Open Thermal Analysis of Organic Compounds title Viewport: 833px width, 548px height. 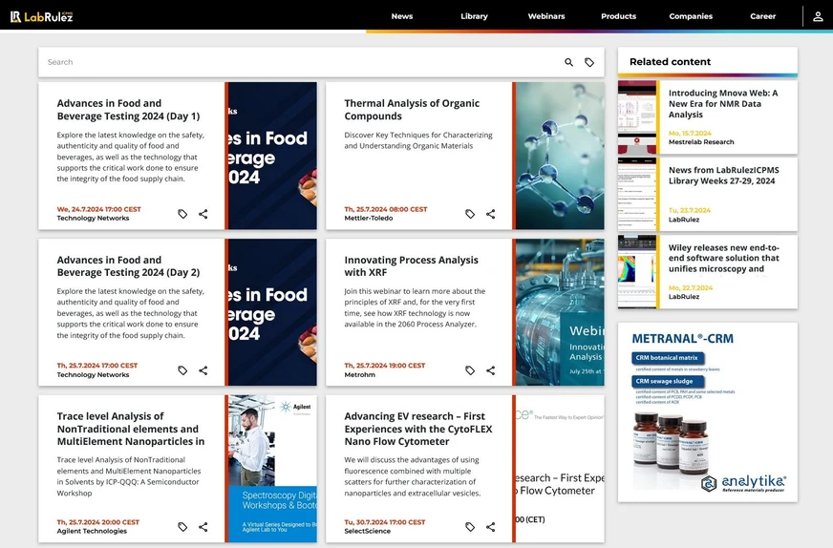(x=412, y=110)
